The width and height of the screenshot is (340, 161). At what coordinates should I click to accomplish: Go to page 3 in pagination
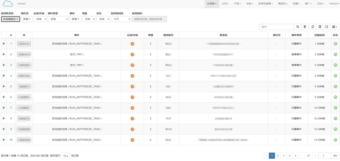[x=283, y=156]
